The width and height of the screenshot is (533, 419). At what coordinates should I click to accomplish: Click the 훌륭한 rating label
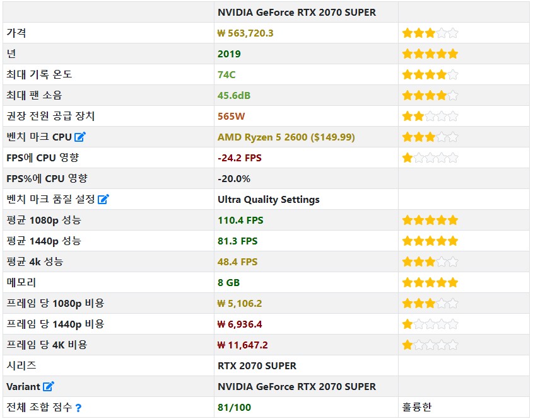(417, 407)
